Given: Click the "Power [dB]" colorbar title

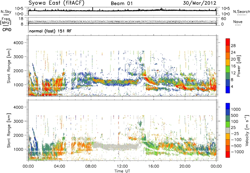Looking at the screenshot, I should (239, 66).
